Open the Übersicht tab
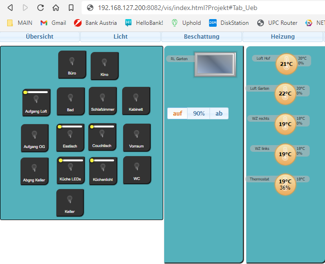 pyautogui.click(x=40, y=37)
